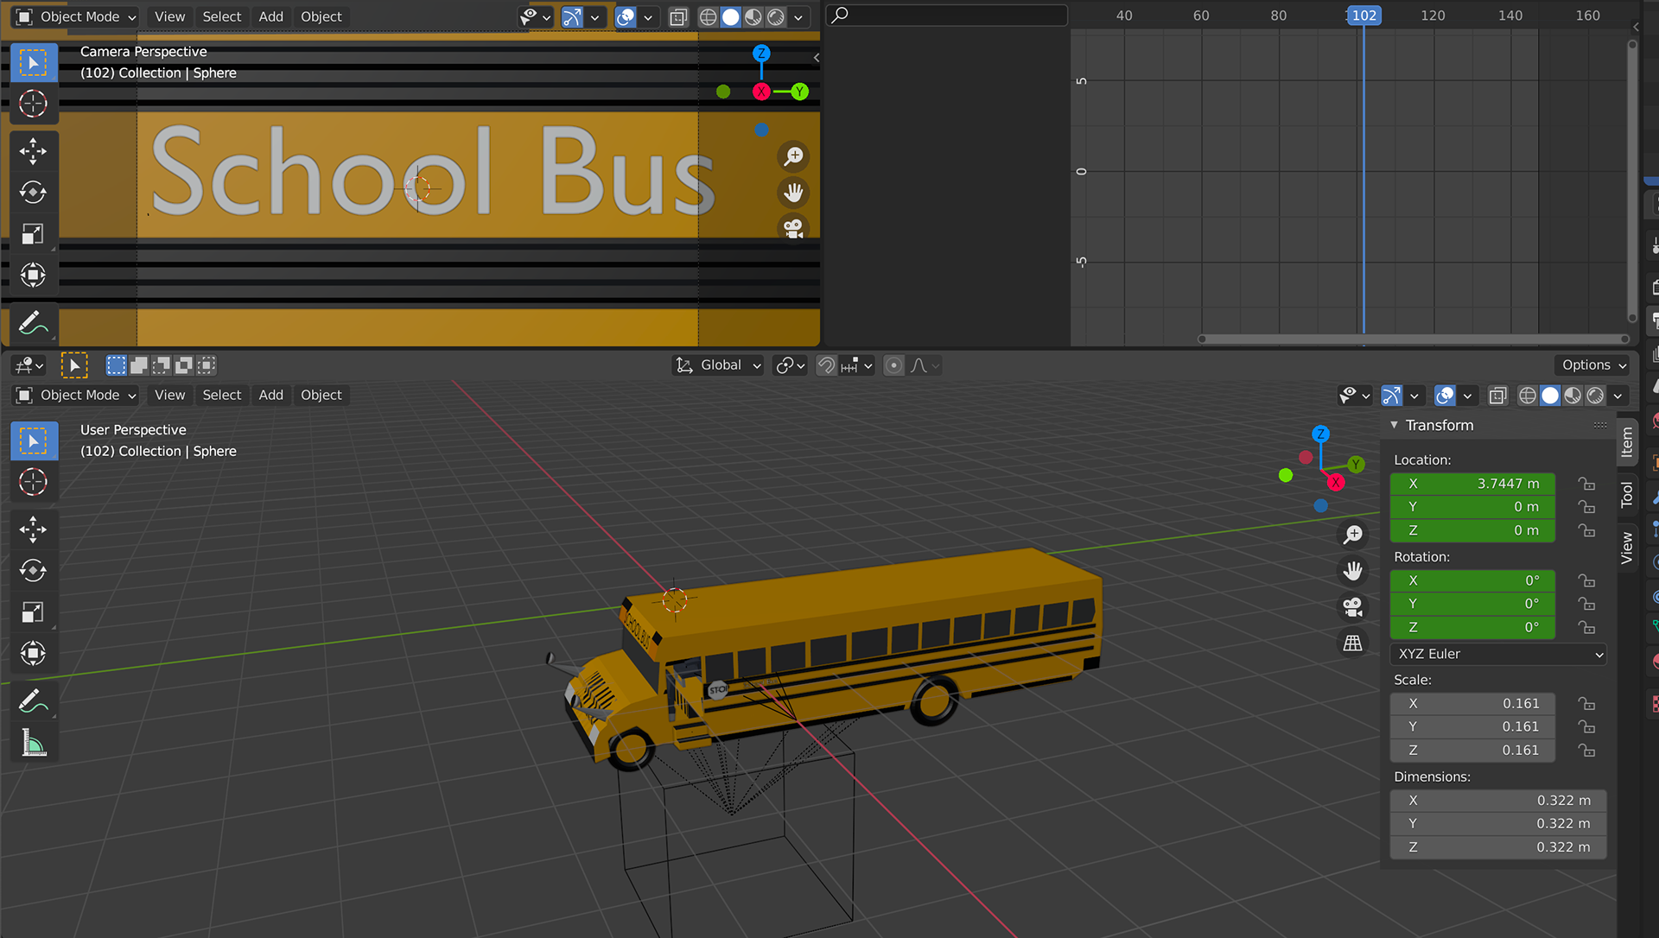
Task: Toggle viewport overlays visibility
Action: (x=1444, y=395)
